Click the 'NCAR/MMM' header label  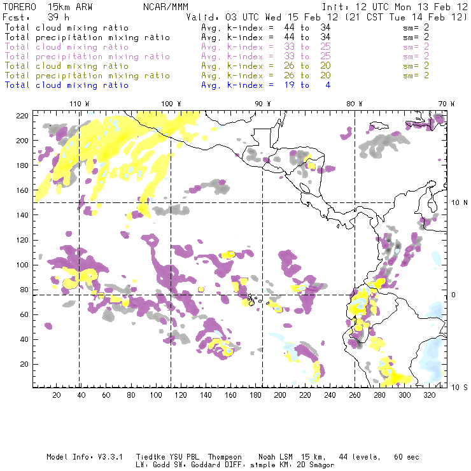point(165,7)
